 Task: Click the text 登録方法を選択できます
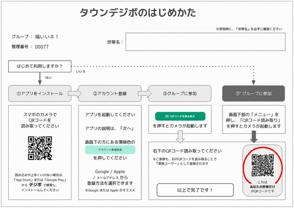tap(110, 183)
